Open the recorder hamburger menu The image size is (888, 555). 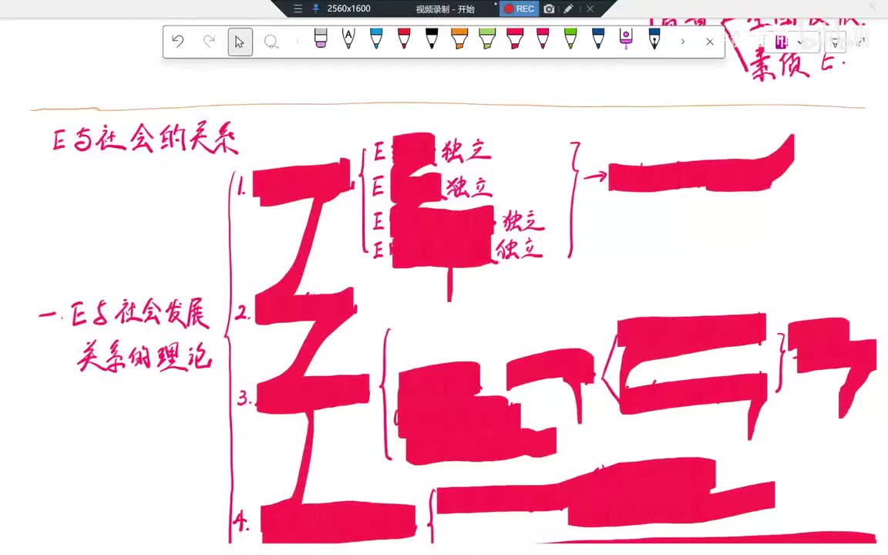[x=298, y=8]
